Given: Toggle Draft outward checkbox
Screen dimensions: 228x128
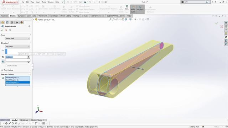Looking at the screenshot, I should 6,66.
